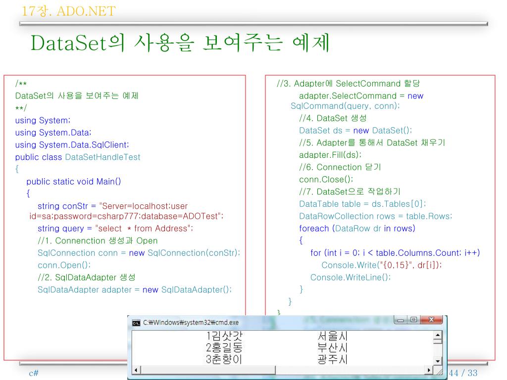Minimize the cmd.exe window

click(x=401, y=320)
